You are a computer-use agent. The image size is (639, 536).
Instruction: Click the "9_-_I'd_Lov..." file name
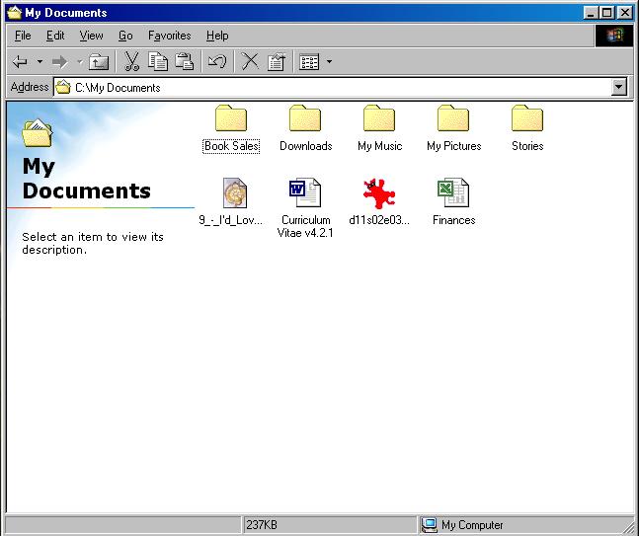tap(231, 220)
